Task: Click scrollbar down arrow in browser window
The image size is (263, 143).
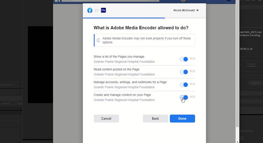Action: pyautogui.click(x=237, y=142)
